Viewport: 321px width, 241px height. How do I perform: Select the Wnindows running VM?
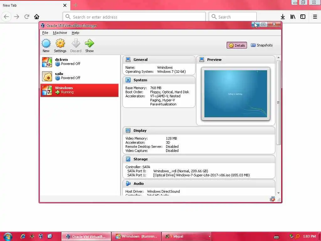pos(79,90)
